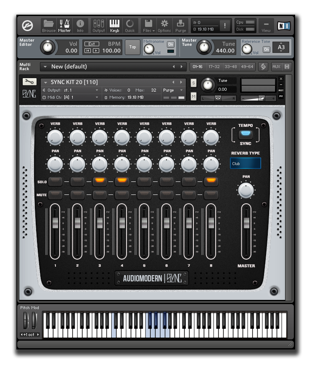309x365 pixels.
Task: Toggle the Master editor panel icon
Action: (64, 26)
